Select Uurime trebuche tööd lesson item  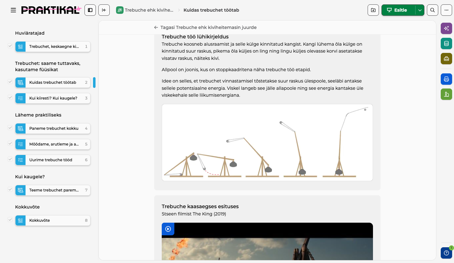[53, 160]
